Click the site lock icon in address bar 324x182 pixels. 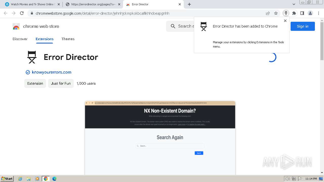(32, 13)
